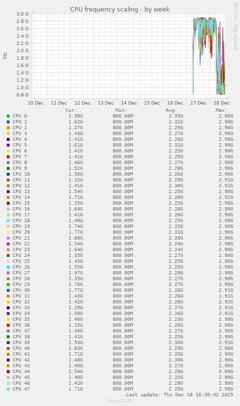This screenshot has height=406, width=240.
Task: Click the 10 Dec x-axis label
Action: pyautogui.click(x=36, y=103)
